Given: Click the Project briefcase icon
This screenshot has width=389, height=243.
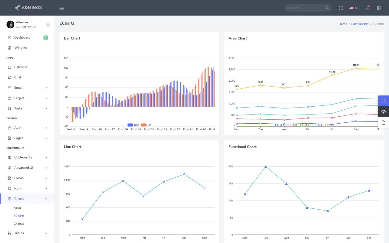Looking at the screenshot, I should pos(9,98).
